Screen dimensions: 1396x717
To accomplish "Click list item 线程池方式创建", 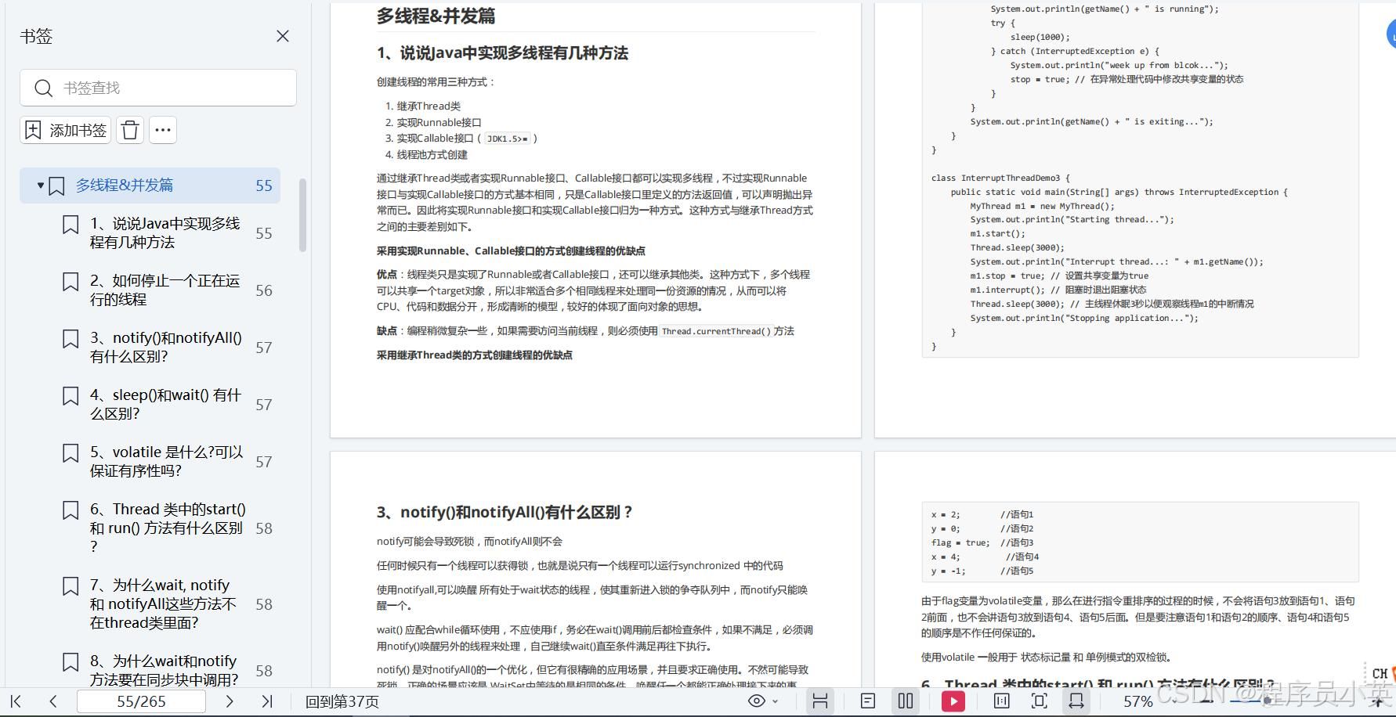I will pos(432,155).
